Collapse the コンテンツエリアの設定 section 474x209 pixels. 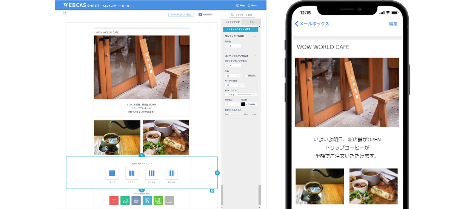[x=255, y=56]
